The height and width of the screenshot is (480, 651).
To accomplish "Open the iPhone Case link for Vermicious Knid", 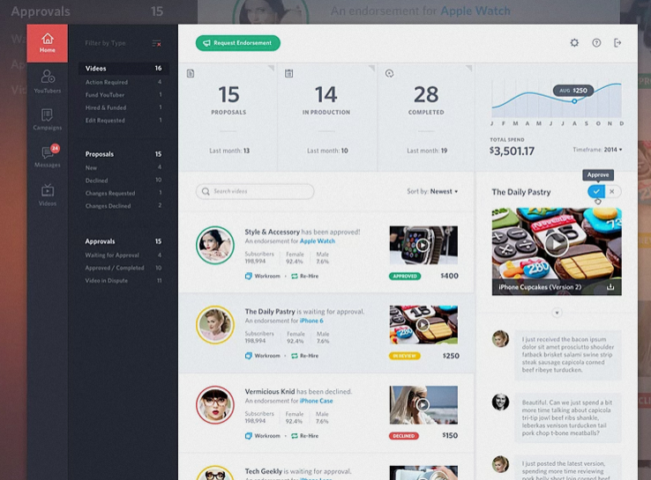I will [x=316, y=401].
